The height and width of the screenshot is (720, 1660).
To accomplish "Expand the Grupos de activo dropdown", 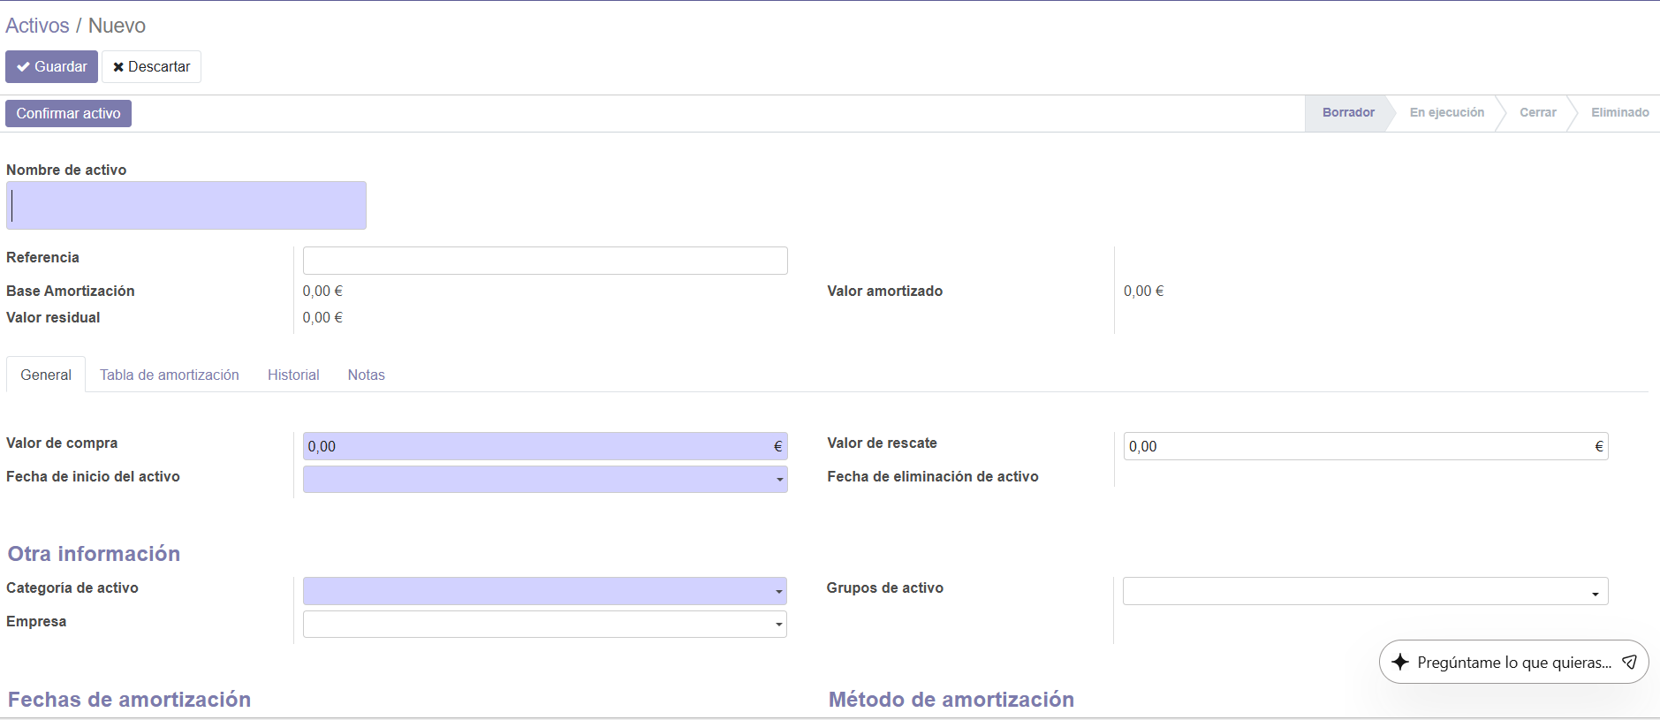I will 1364,592.
